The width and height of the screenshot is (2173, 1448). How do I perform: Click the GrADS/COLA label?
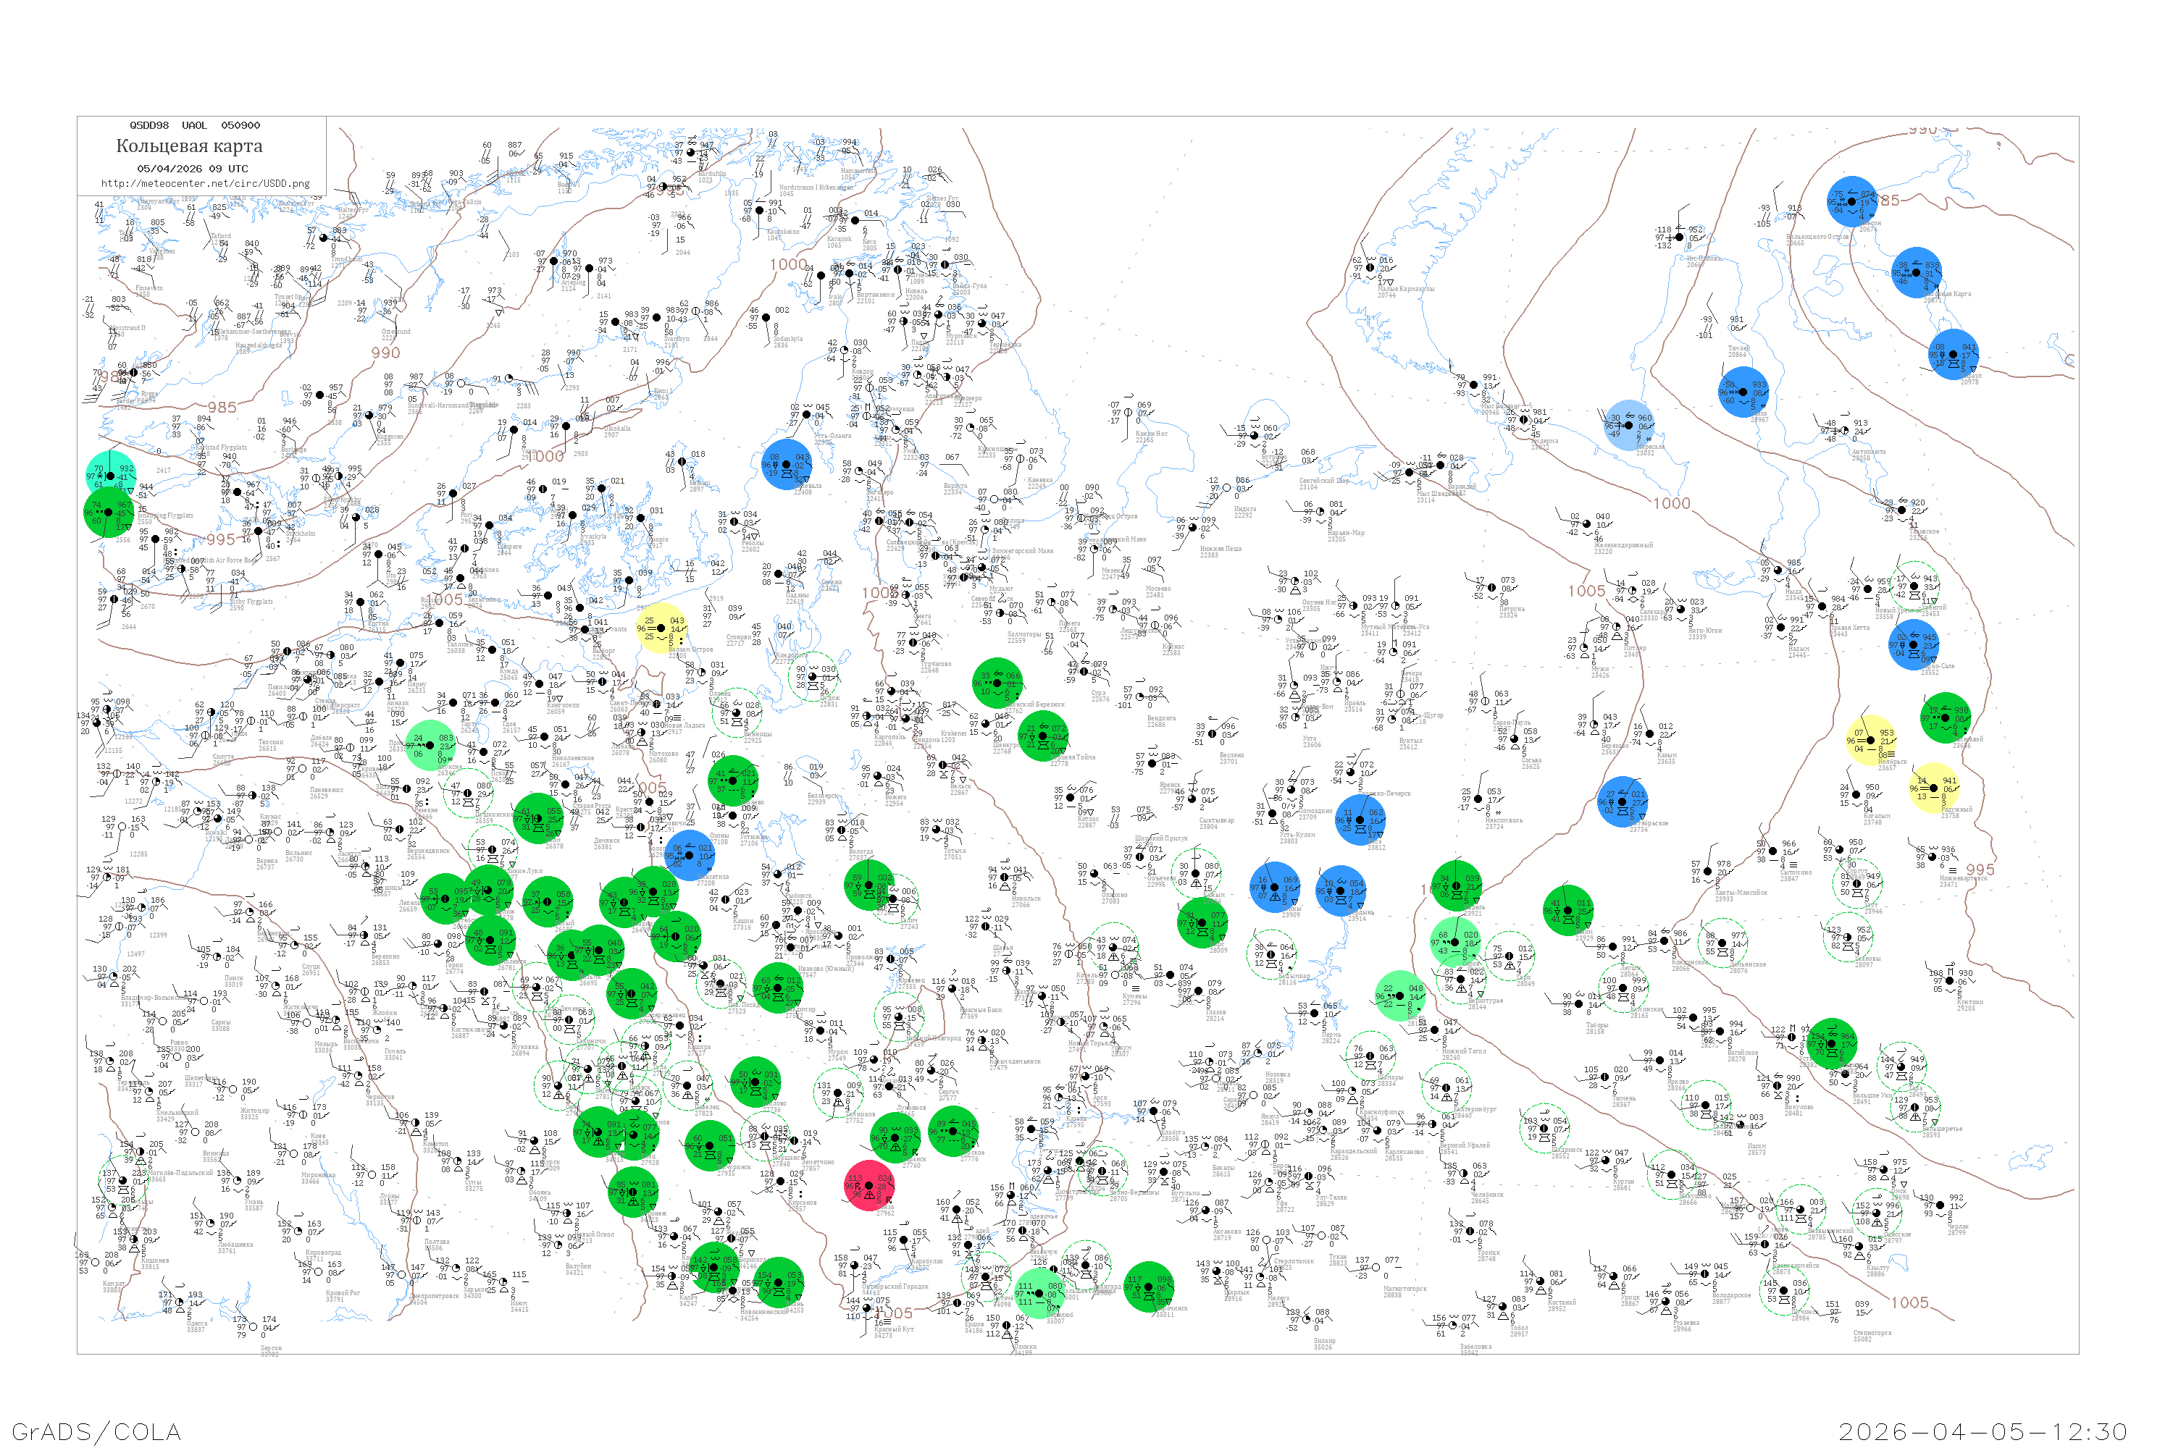coord(96,1431)
